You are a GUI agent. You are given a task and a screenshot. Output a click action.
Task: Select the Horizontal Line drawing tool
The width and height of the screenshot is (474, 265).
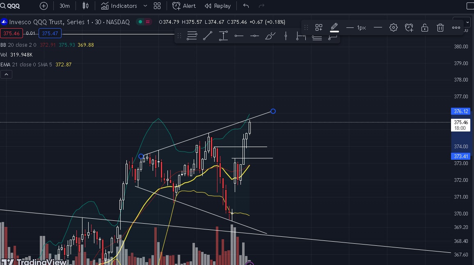254,36
